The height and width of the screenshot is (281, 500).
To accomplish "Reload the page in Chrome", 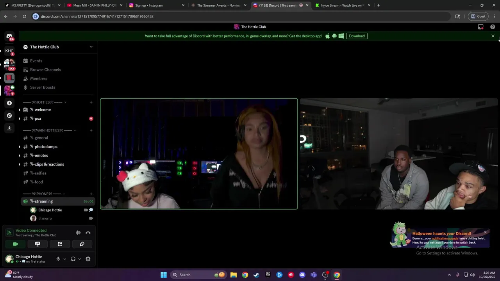I will [24, 16].
